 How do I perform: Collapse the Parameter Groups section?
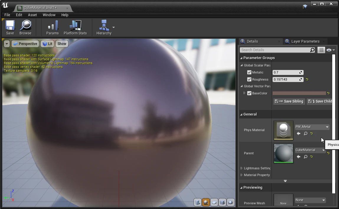[241, 58]
